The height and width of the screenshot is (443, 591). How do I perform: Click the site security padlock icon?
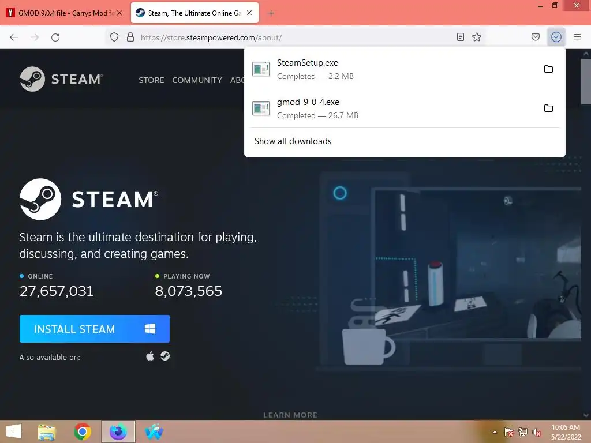tap(130, 37)
